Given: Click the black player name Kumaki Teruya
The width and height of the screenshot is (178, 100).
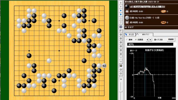Looking at the screenshot, I should 147,7.
